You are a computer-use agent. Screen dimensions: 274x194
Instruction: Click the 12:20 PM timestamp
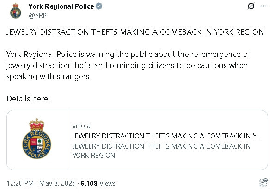pos(20,183)
